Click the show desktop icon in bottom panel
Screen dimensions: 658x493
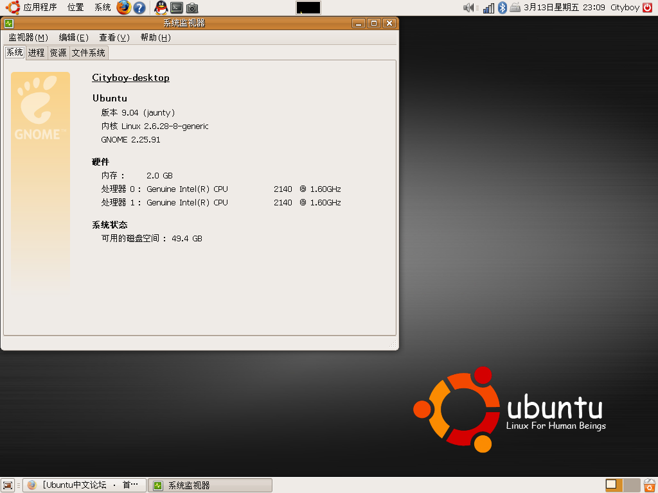[x=8, y=485]
